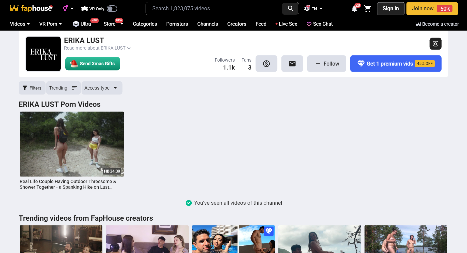
Task: Expand the Store dropdown
Action: (113, 24)
